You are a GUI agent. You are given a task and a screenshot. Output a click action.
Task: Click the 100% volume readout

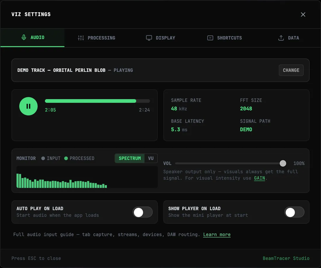click(299, 163)
